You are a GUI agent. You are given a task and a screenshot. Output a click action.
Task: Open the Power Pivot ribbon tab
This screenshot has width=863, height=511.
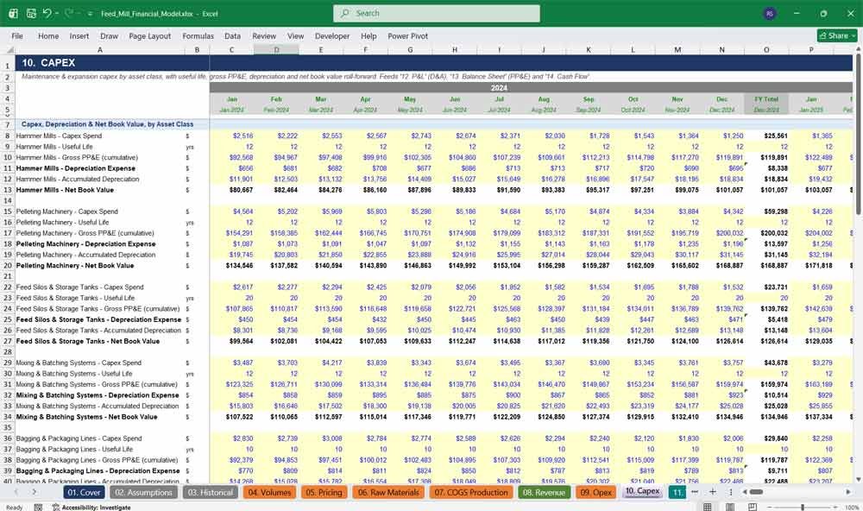point(408,35)
